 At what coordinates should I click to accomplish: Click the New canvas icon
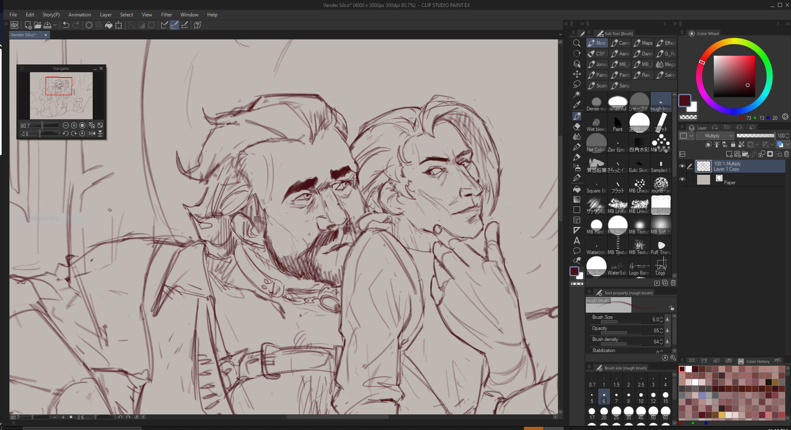point(28,25)
